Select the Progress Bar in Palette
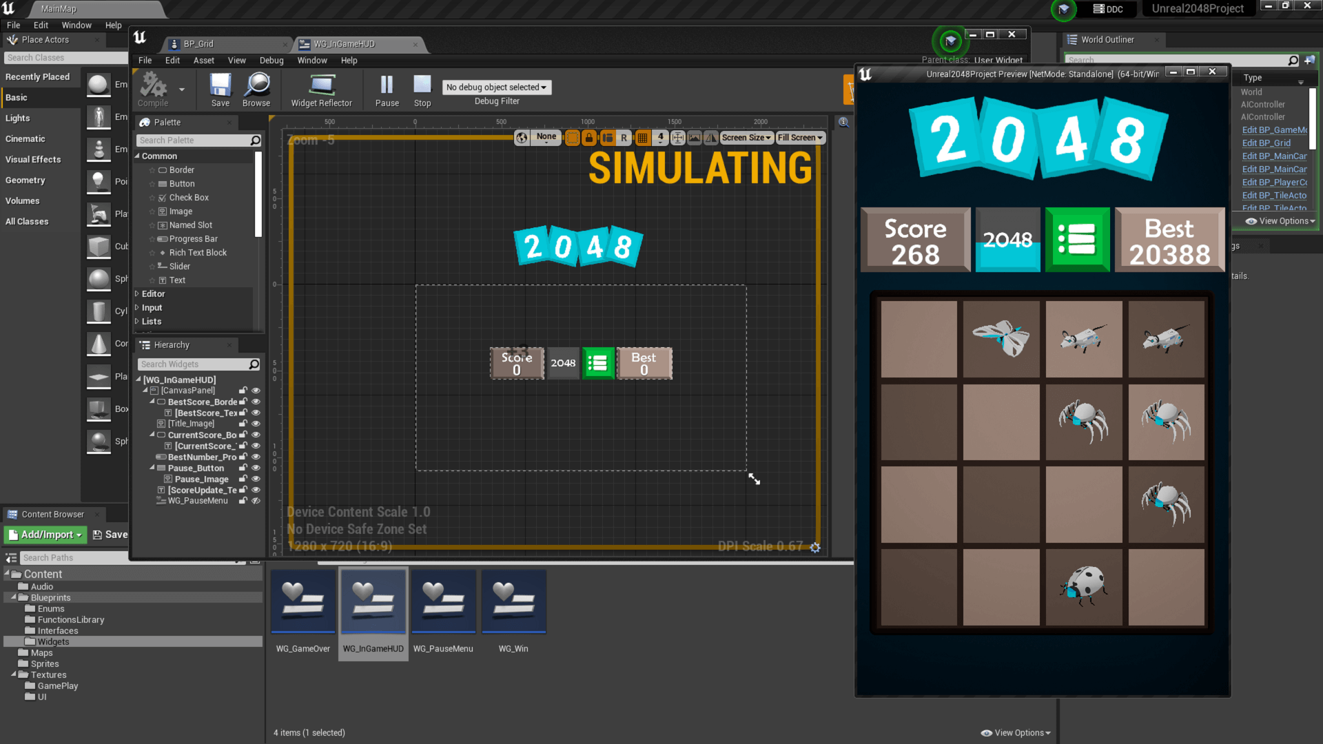This screenshot has height=744, width=1323. tap(194, 239)
